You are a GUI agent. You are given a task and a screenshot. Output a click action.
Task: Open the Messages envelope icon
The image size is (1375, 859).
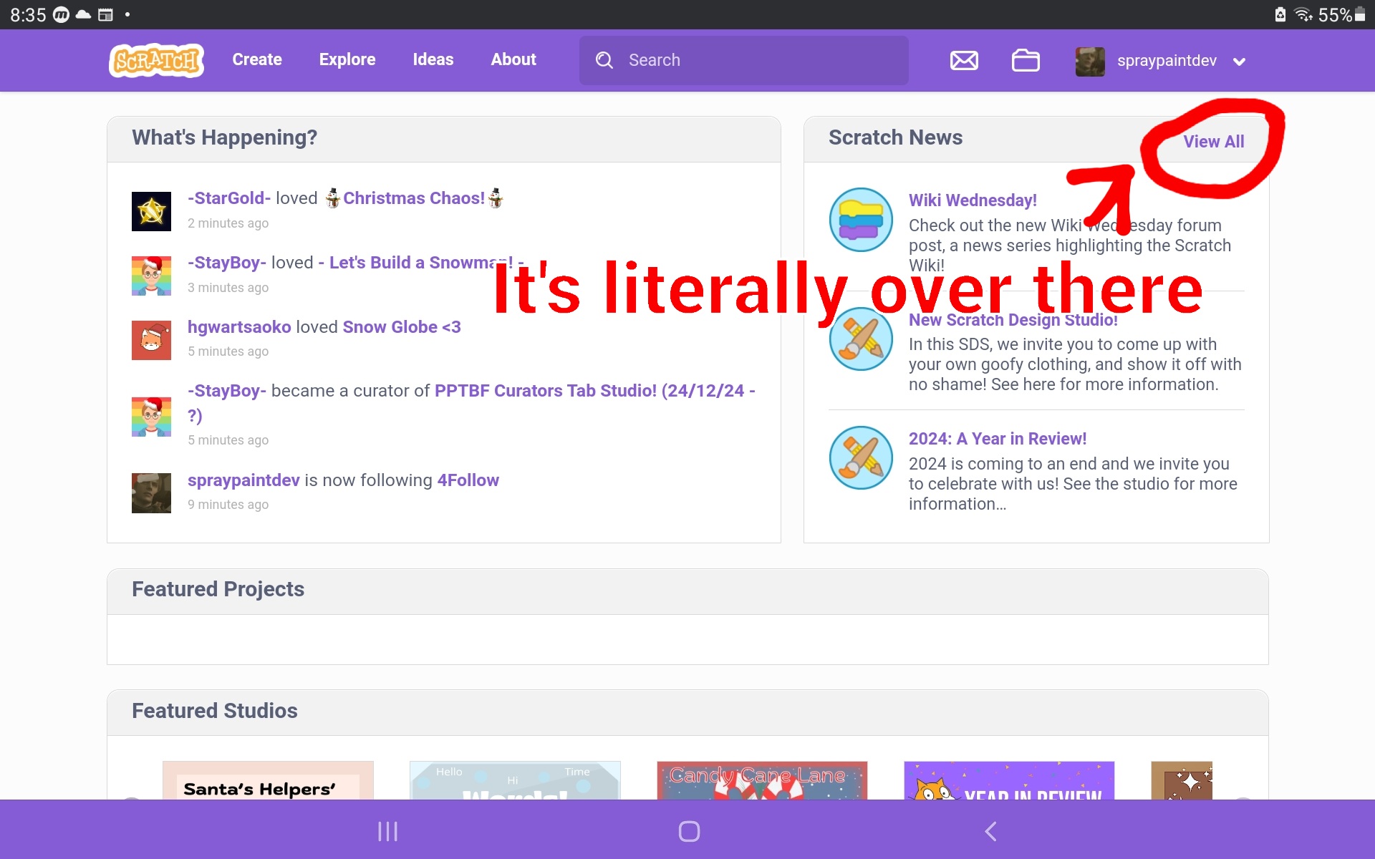[964, 60]
